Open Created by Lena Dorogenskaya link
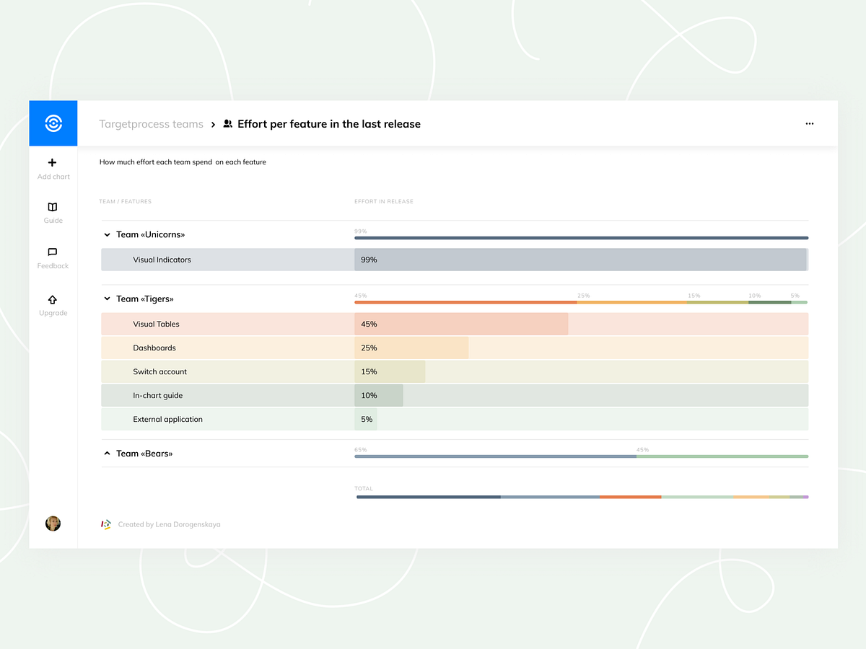The image size is (866, 649). tap(169, 524)
